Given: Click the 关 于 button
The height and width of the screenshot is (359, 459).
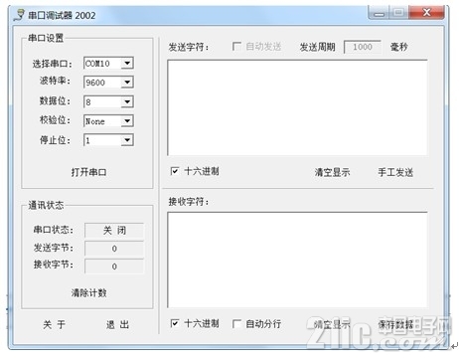Looking at the screenshot, I should click(54, 324).
